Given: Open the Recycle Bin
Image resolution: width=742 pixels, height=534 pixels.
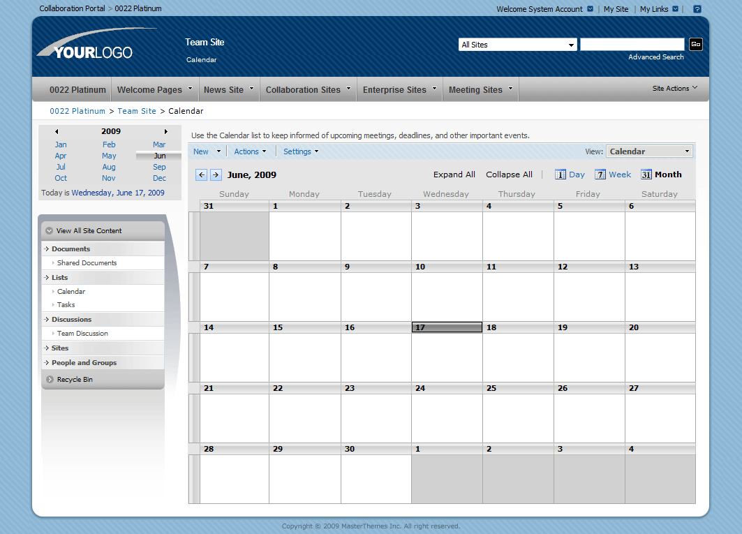Looking at the screenshot, I should pos(73,380).
